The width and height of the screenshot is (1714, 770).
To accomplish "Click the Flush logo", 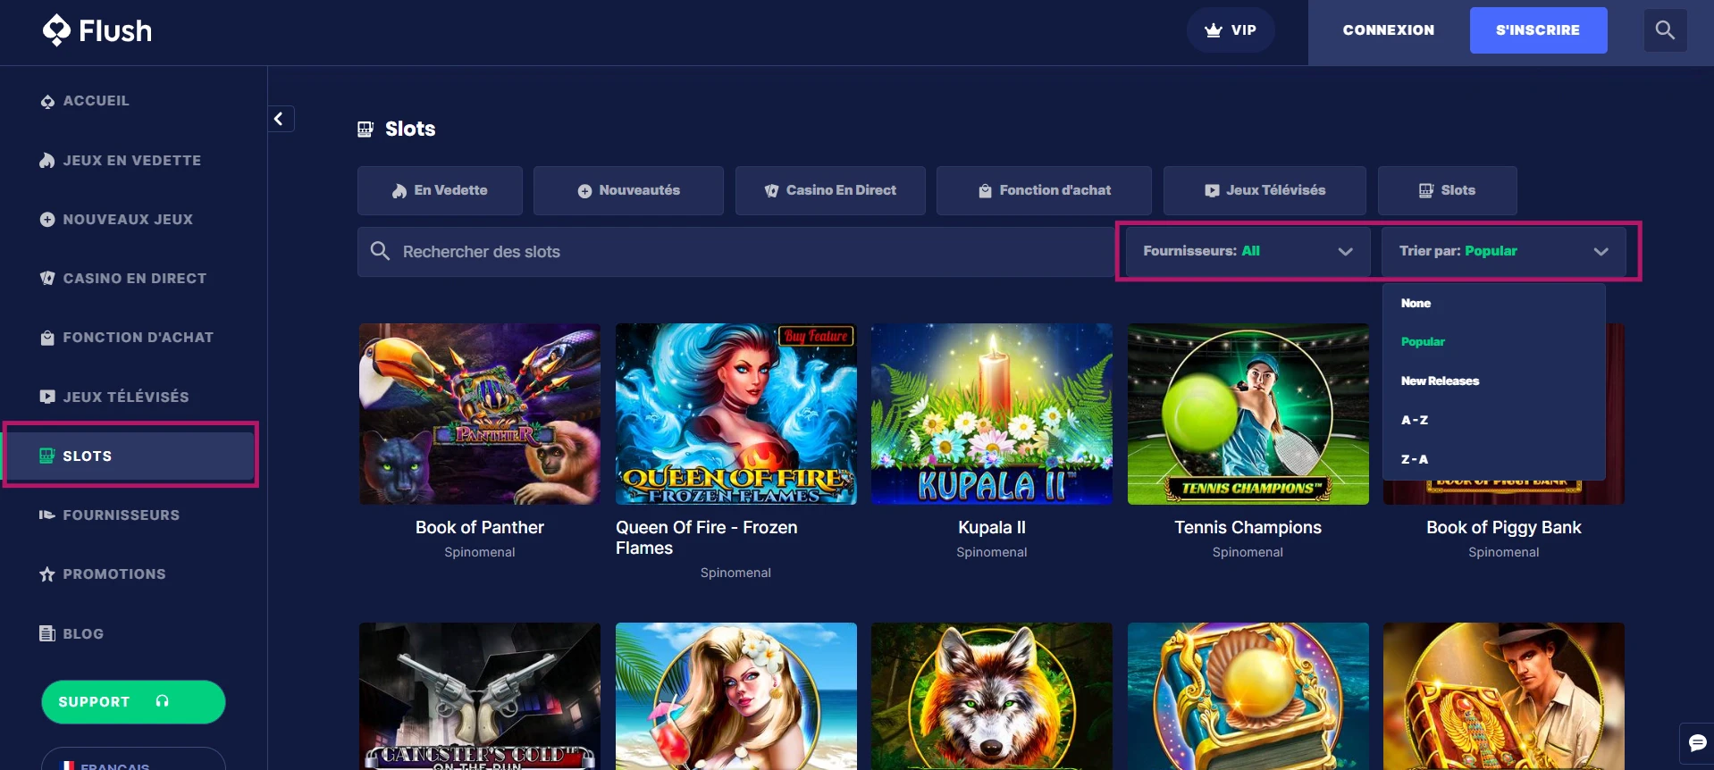I will pos(97,30).
